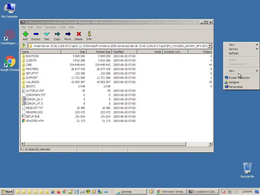260x195 pixels.
Task: Open the Edit menu
Action: [31, 27]
